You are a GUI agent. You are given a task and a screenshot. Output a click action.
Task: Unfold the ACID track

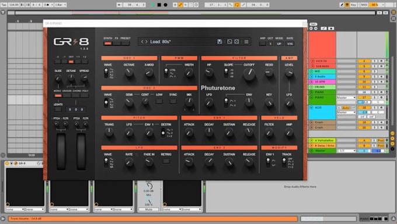311,108
